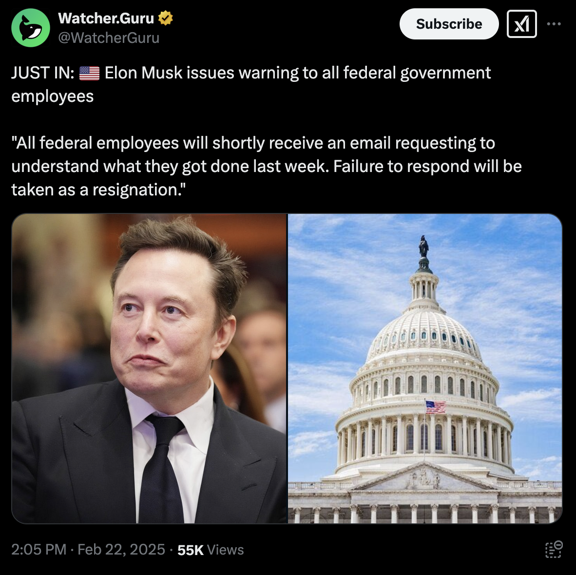Click the Watcher.Guru whale profile avatar
This screenshot has height=575, width=576.
31,28
